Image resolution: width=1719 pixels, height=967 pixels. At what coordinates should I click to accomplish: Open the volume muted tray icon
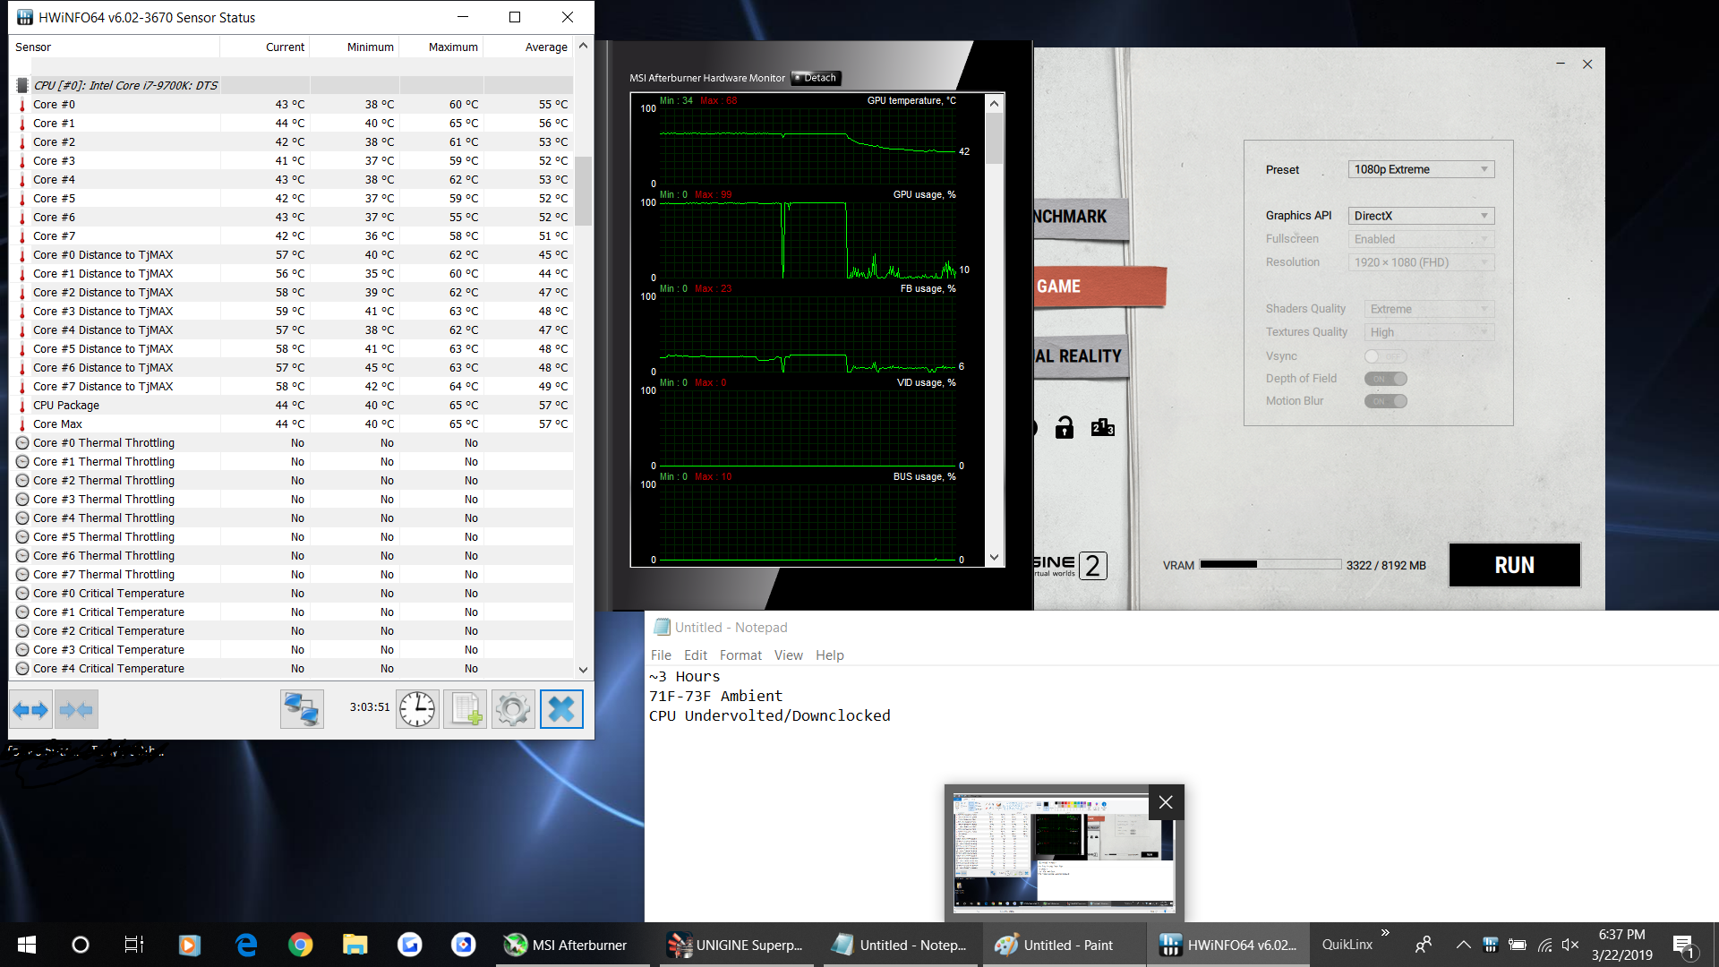pos(1570,945)
